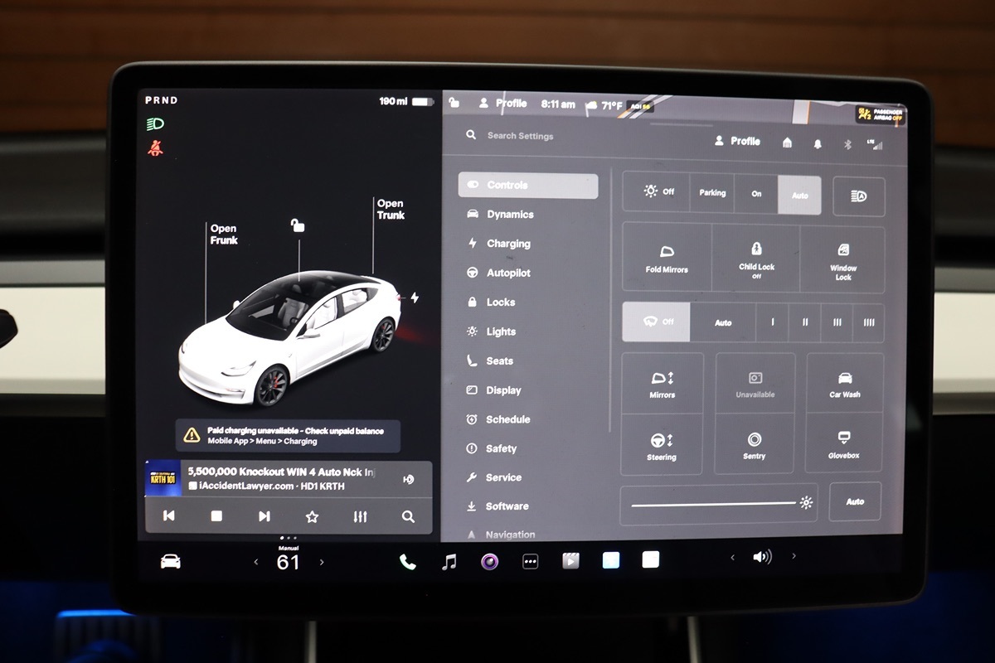The image size is (995, 663).
Task: Set wipers to Auto
Action: (723, 322)
